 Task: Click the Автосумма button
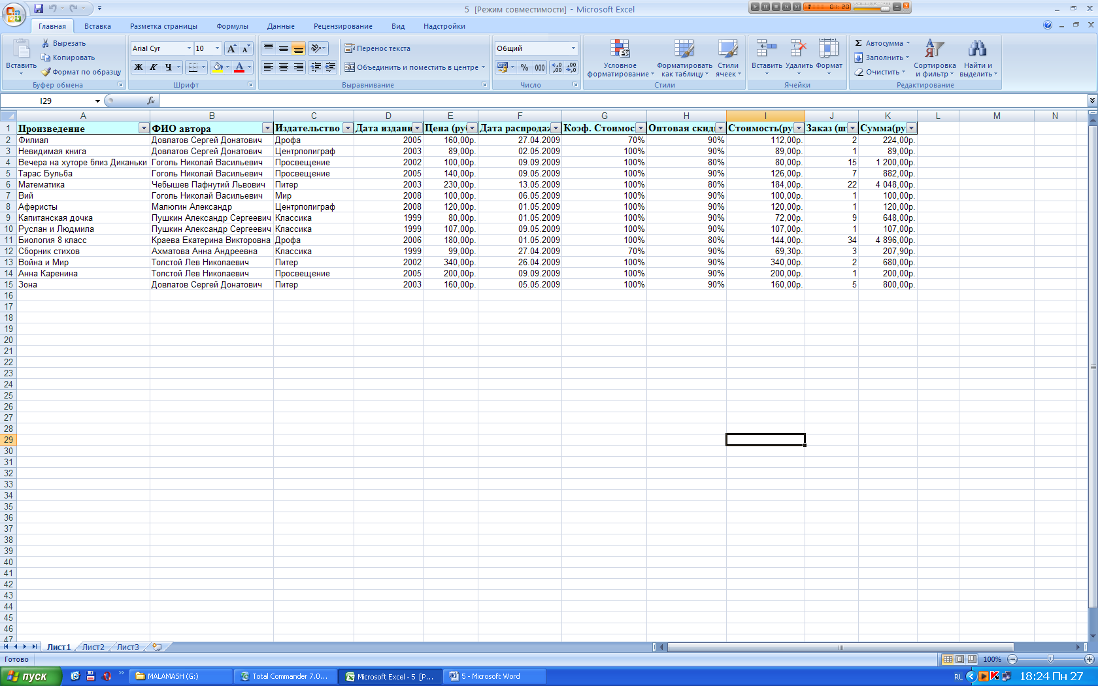tap(882, 43)
